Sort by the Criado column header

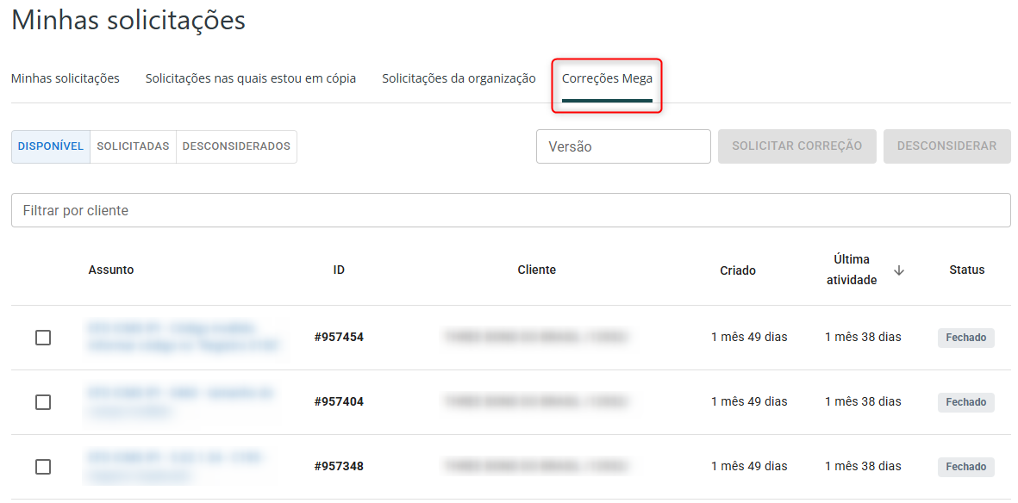point(738,270)
